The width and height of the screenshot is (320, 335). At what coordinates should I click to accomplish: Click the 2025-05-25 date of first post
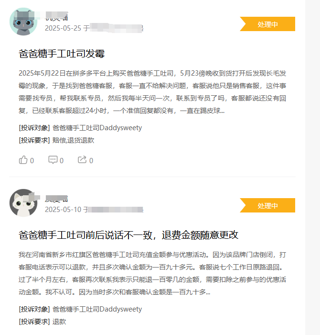point(63,28)
